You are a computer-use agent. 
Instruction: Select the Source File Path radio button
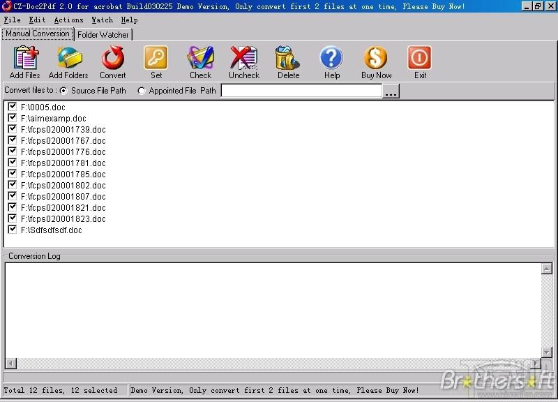click(x=63, y=91)
